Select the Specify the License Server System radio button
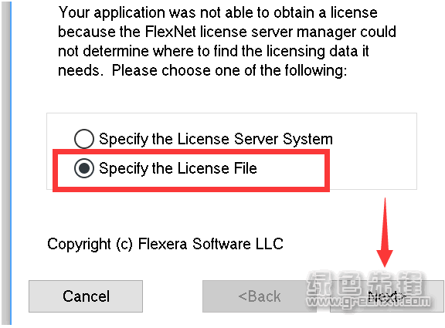Screen dimensions: 445x328 coord(84,139)
